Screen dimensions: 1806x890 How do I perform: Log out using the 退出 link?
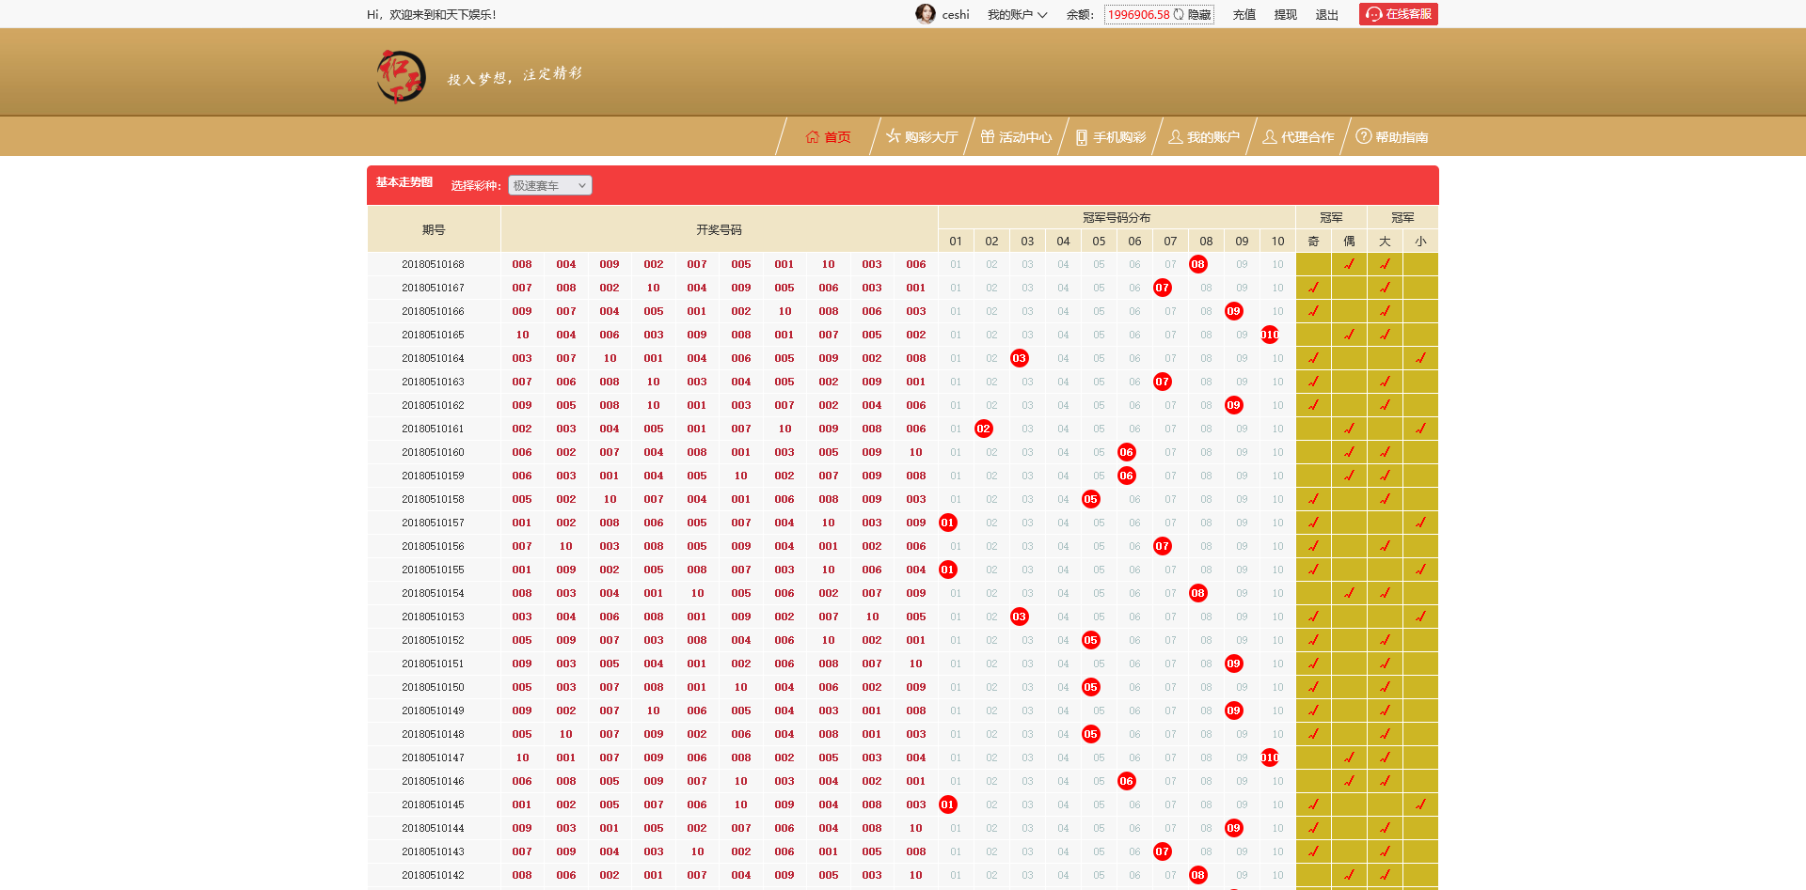[x=1326, y=14]
